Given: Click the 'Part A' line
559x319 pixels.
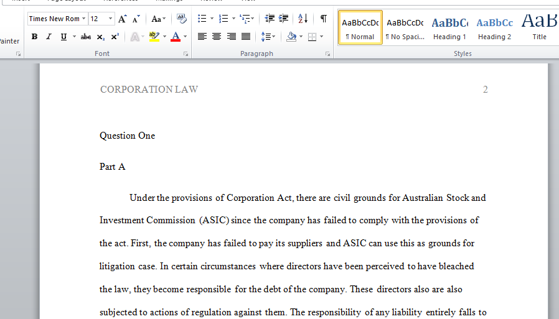Looking at the screenshot, I should pyautogui.click(x=112, y=167).
